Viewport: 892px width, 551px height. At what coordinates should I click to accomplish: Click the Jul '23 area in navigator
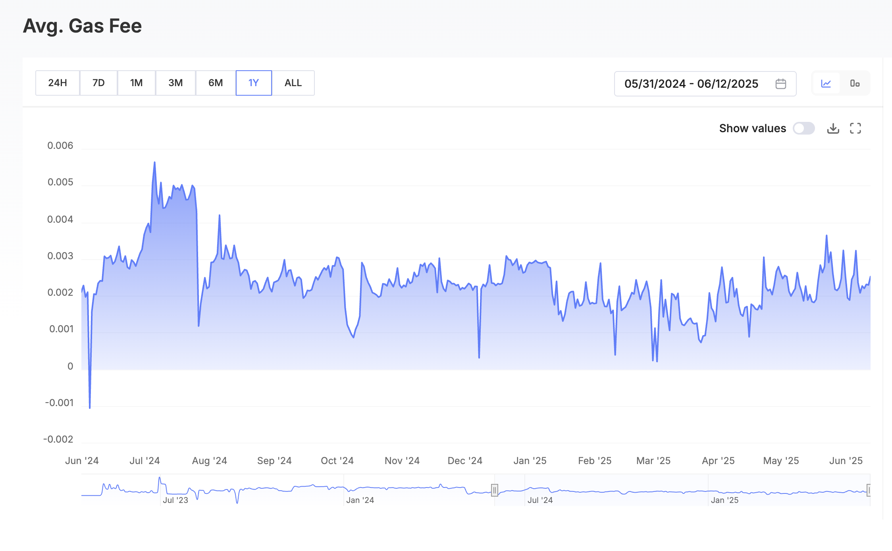(x=175, y=500)
